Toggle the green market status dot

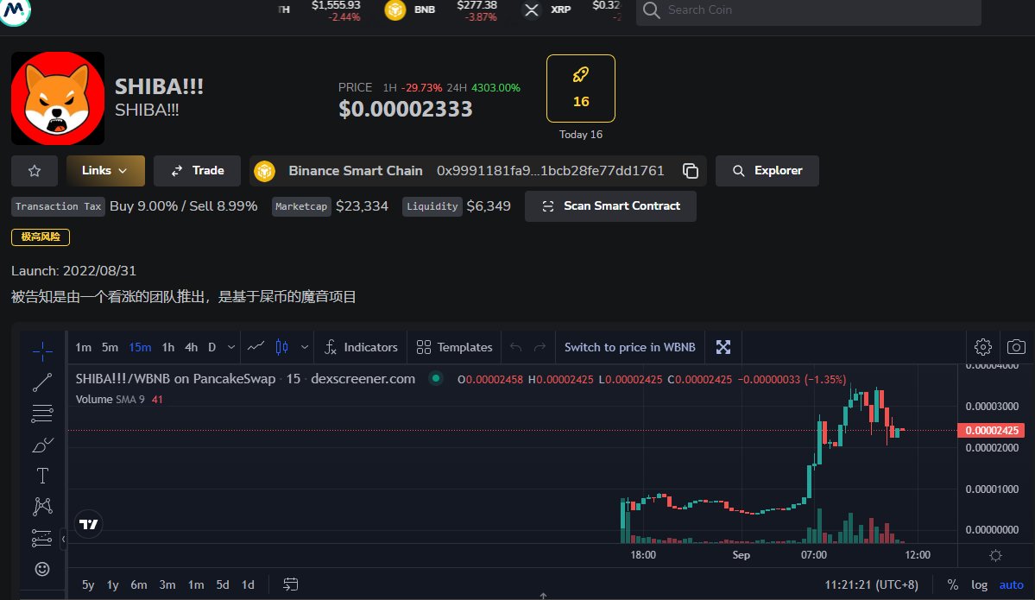436,378
